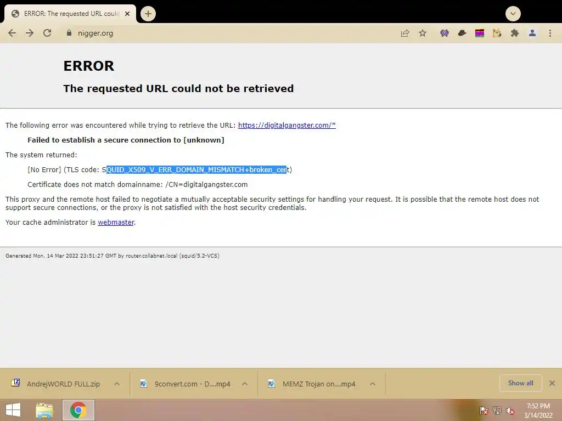This screenshot has height=421, width=562.
Task: Click 'Certificate does not match domainname' text
Action: [138, 185]
